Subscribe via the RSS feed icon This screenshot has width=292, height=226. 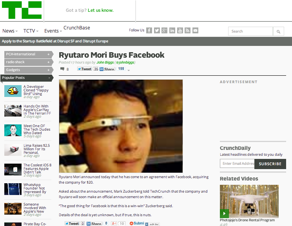click(188, 31)
